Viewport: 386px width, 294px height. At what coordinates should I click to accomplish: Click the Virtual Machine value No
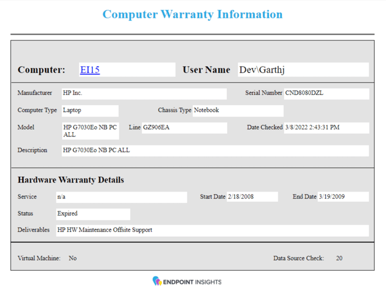click(x=73, y=258)
